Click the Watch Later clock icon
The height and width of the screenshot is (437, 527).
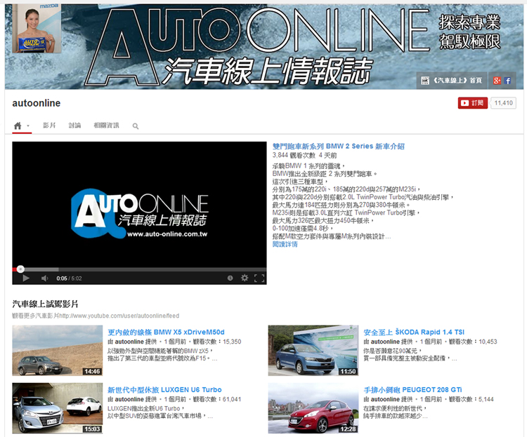click(230, 278)
